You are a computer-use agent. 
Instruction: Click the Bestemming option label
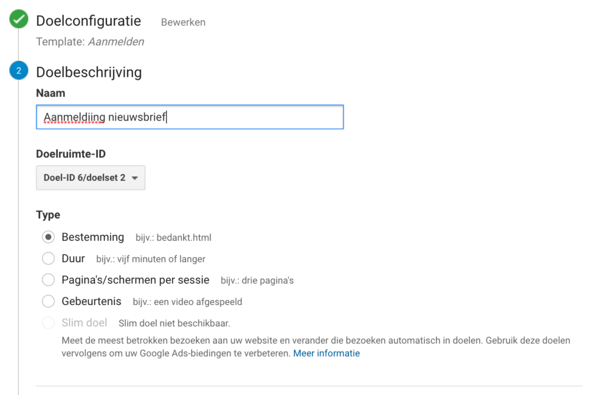93,237
